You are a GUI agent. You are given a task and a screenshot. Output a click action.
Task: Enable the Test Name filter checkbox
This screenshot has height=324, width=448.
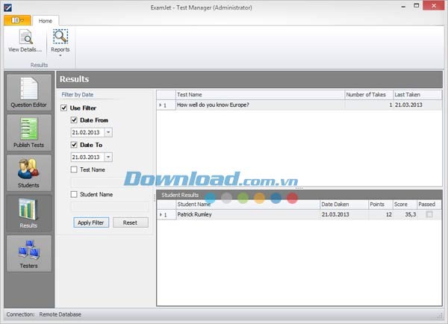[x=74, y=169]
